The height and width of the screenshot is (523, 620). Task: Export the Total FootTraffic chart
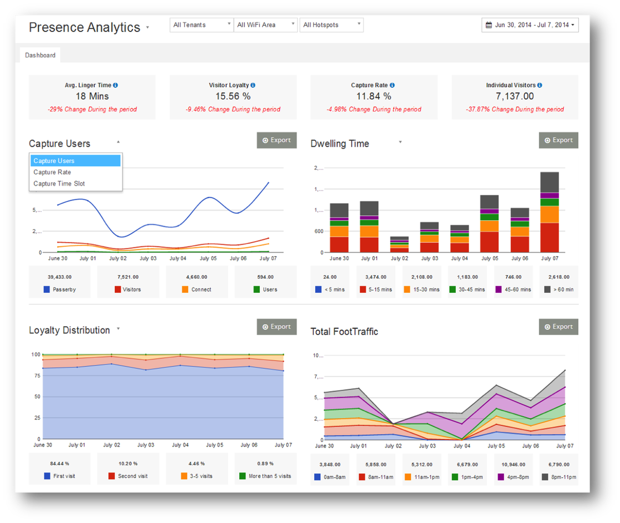click(x=559, y=326)
